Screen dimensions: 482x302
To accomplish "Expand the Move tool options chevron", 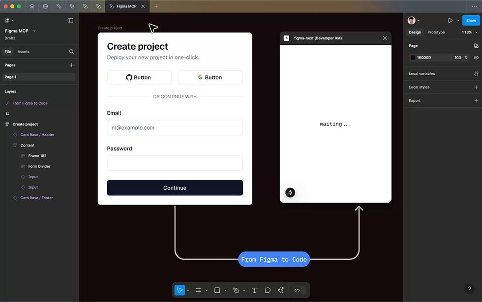I will click(x=188, y=290).
